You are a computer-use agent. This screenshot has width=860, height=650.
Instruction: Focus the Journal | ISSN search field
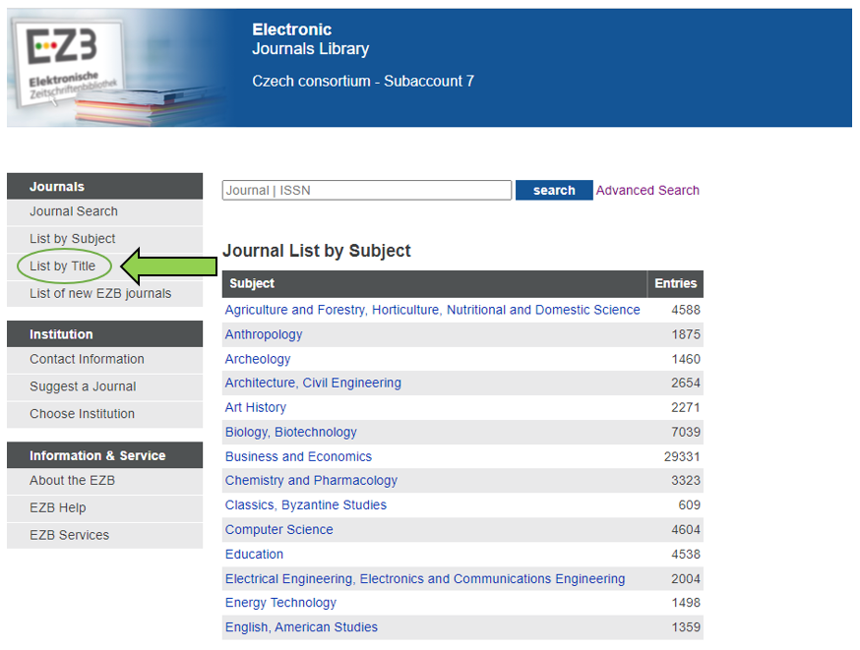coord(367,190)
